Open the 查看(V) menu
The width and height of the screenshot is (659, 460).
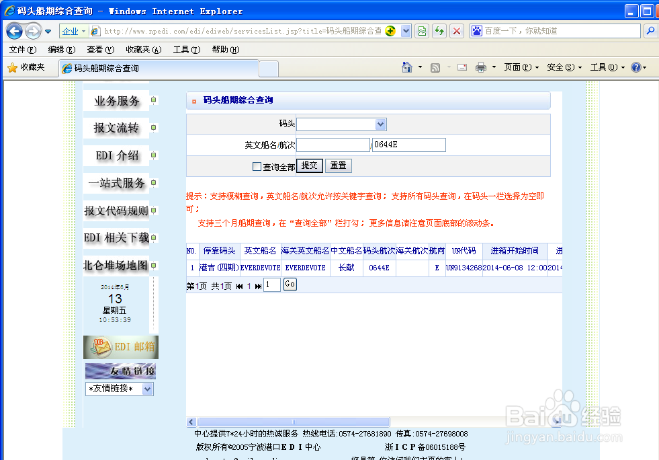(101, 50)
